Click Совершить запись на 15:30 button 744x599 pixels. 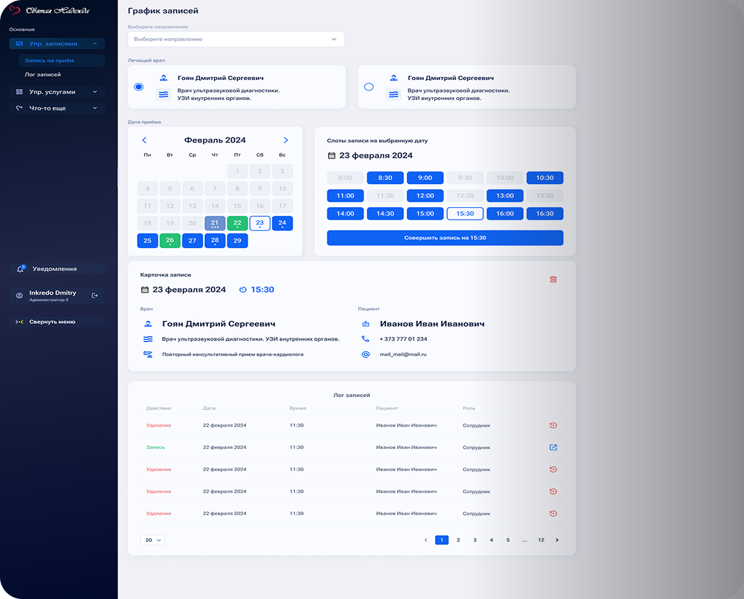(445, 238)
